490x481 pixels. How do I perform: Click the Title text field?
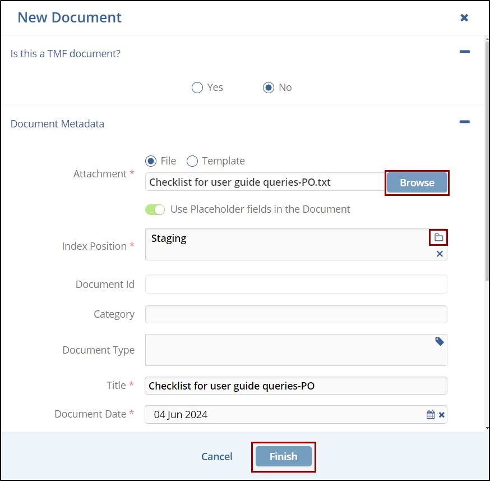click(296, 386)
